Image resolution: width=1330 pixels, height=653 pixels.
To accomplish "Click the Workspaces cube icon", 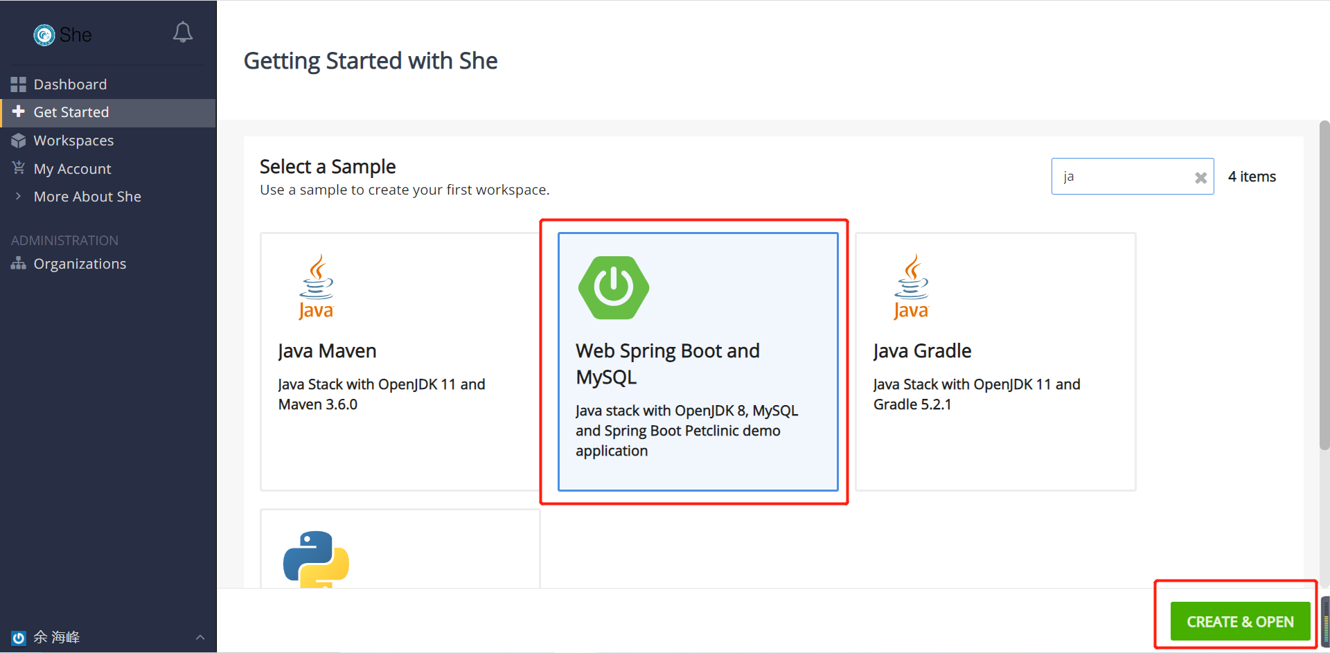I will 19,141.
